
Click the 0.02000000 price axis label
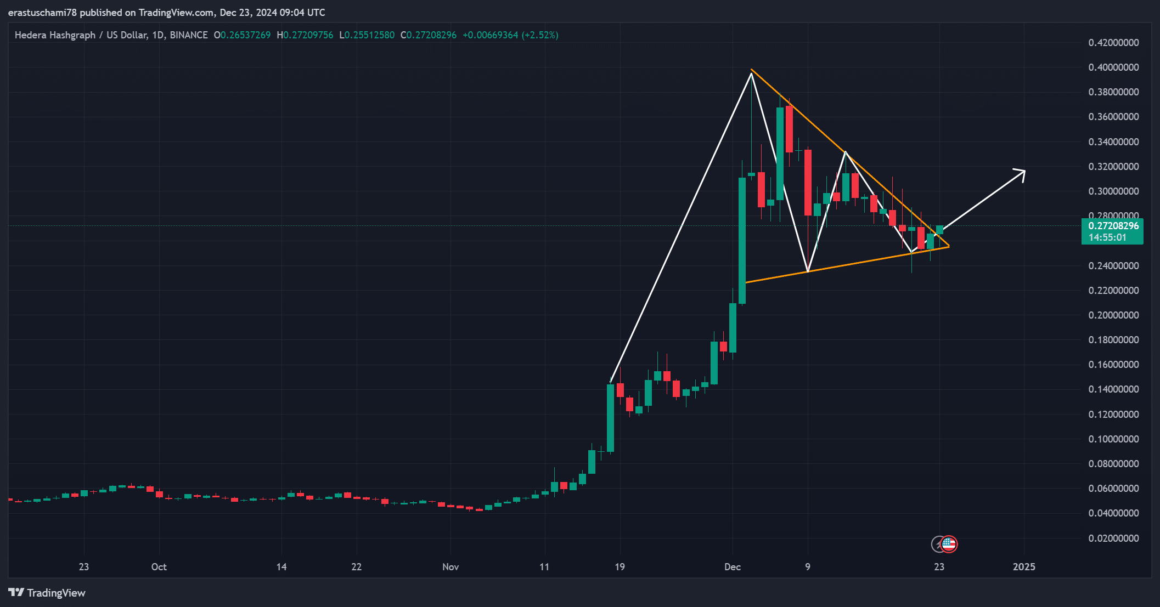pyautogui.click(x=1114, y=538)
